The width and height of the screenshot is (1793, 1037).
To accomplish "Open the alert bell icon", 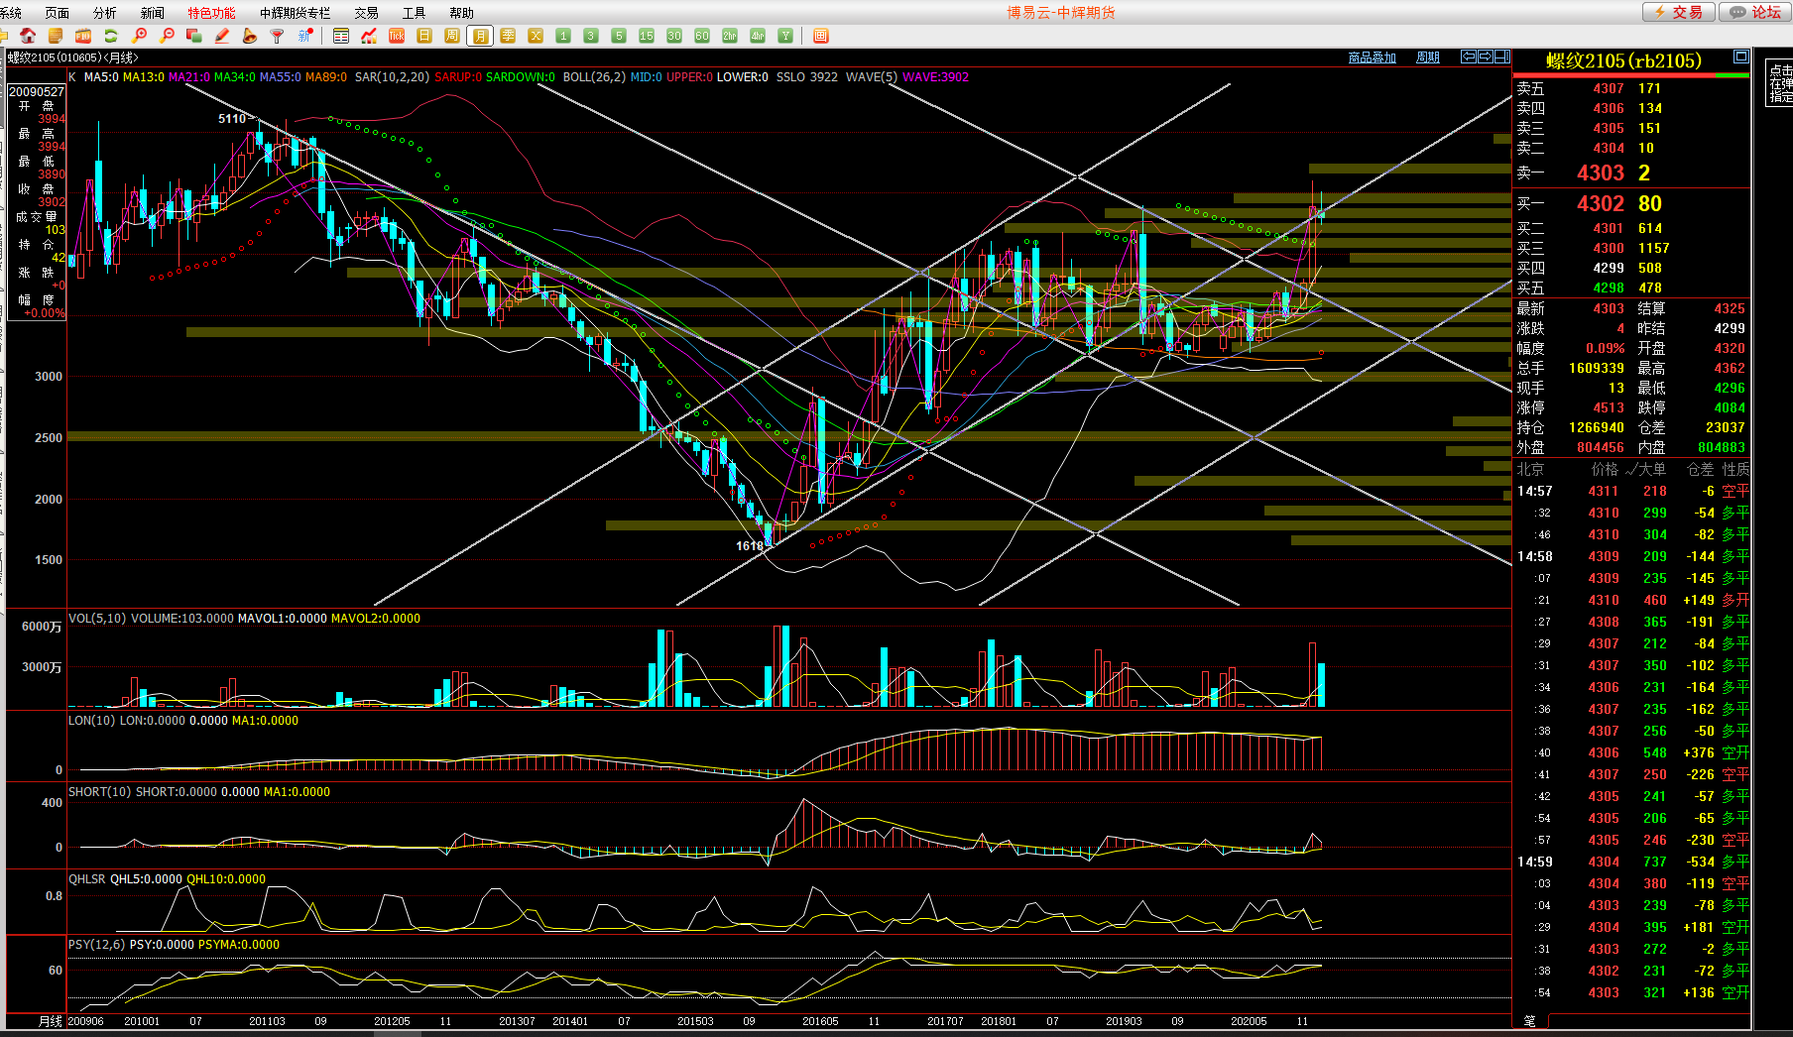I will click(250, 36).
